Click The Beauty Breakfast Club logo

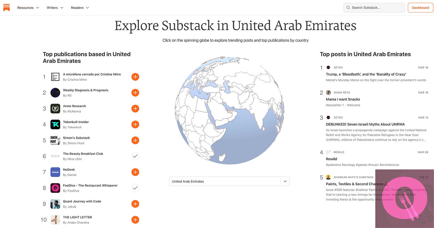coord(55,156)
